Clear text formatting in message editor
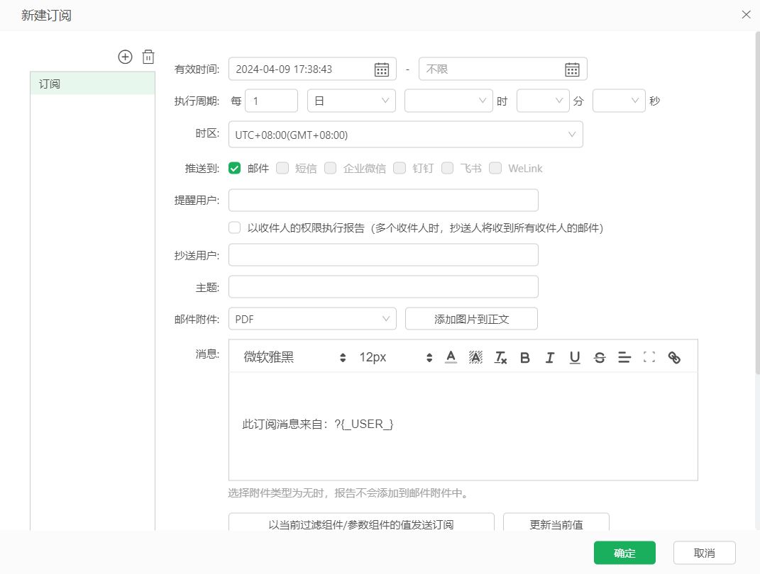 (500, 357)
